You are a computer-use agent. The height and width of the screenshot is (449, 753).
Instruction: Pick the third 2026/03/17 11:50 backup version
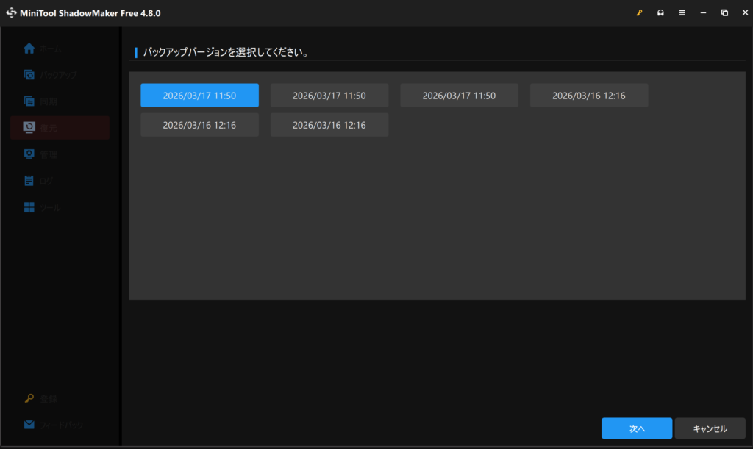pos(459,96)
